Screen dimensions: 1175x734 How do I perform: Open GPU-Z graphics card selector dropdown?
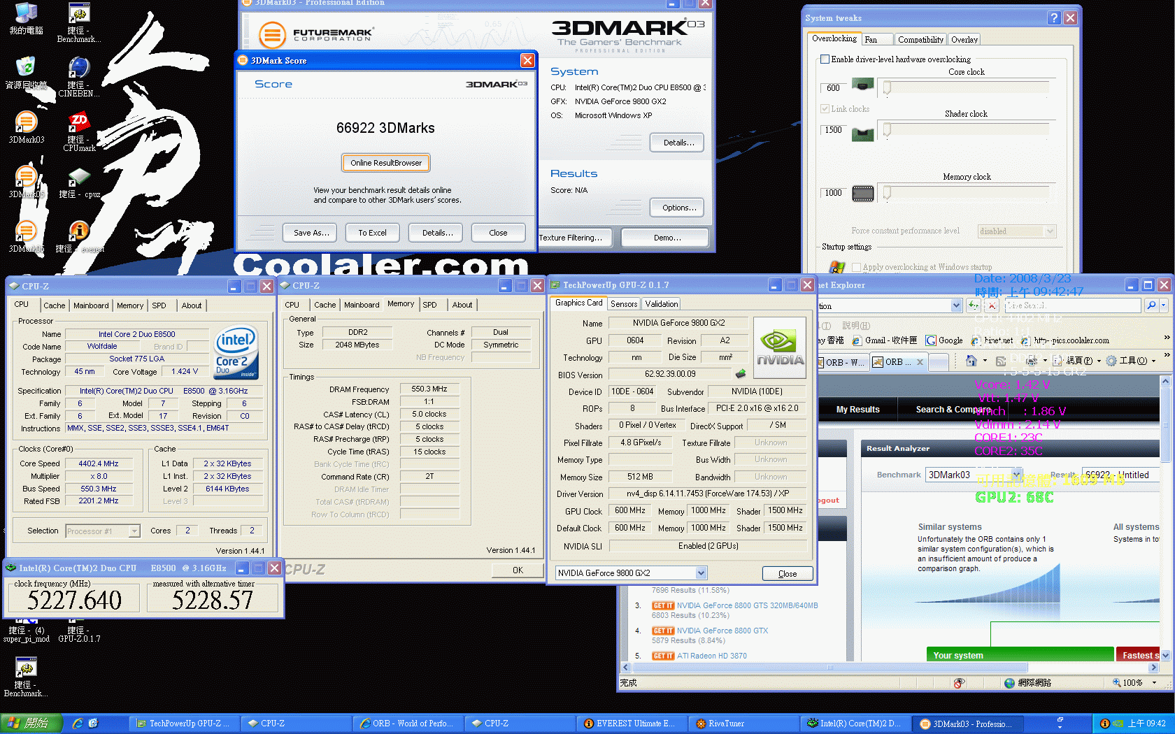(701, 573)
